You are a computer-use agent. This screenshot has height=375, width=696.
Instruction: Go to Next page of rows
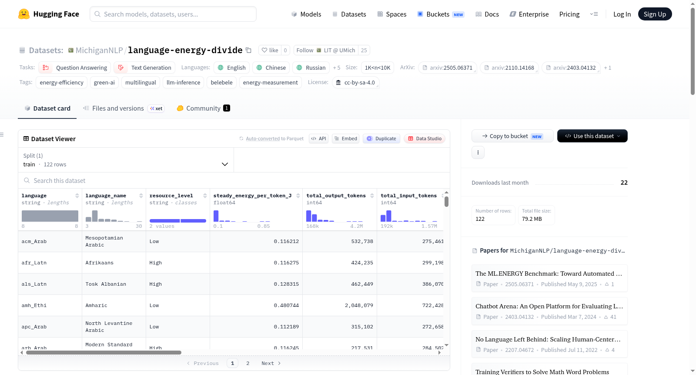pyautogui.click(x=271, y=363)
